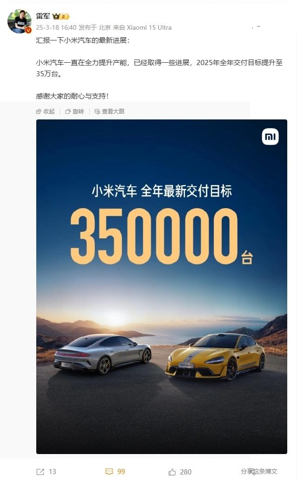Click the repost icon showing 13
The height and width of the screenshot is (481, 297).
(x=46, y=472)
